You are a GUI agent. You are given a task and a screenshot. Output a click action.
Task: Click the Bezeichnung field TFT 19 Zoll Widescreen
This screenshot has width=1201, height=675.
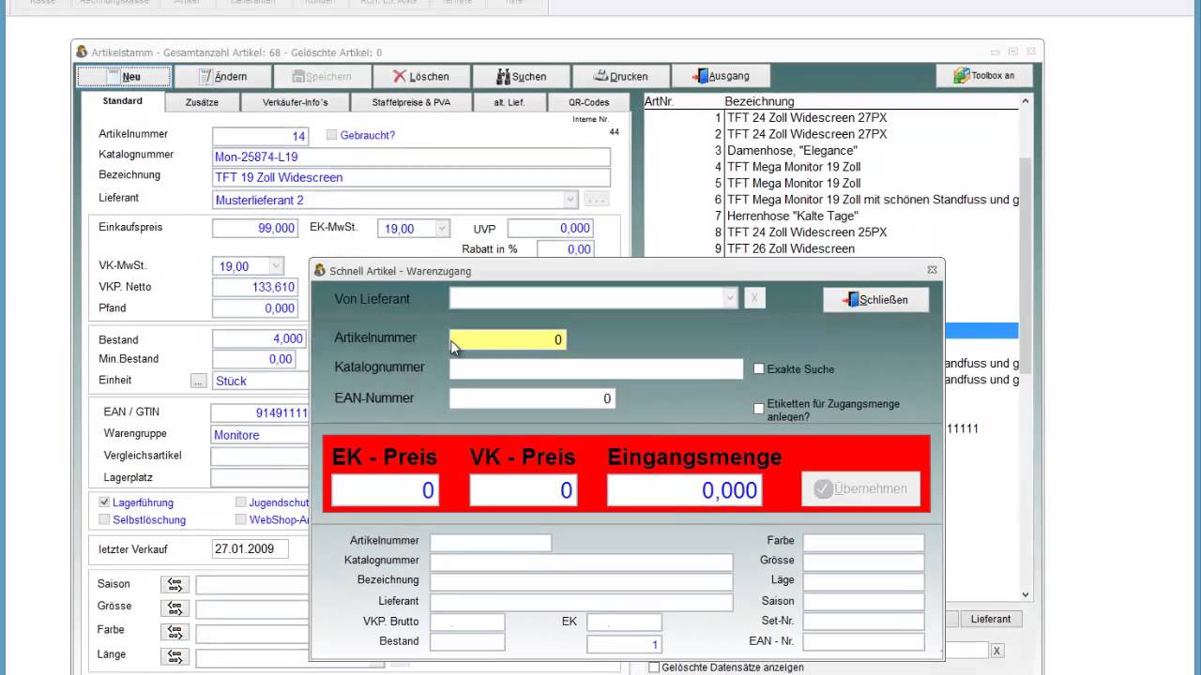411,177
